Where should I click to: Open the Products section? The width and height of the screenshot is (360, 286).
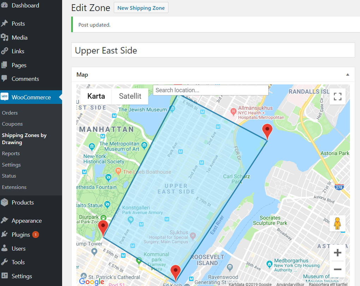(22, 202)
